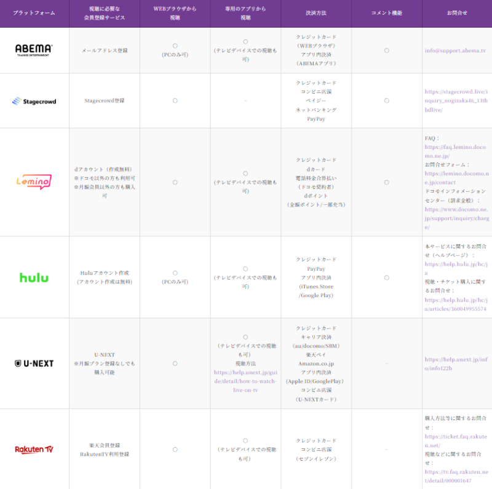Image resolution: width=492 pixels, height=489 pixels.
Task: Click the Rakuten TV logo
Action: click(x=34, y=450)
